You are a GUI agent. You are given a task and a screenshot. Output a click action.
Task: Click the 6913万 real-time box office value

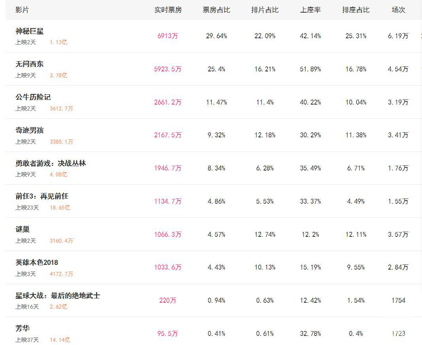tap(168, 36)
